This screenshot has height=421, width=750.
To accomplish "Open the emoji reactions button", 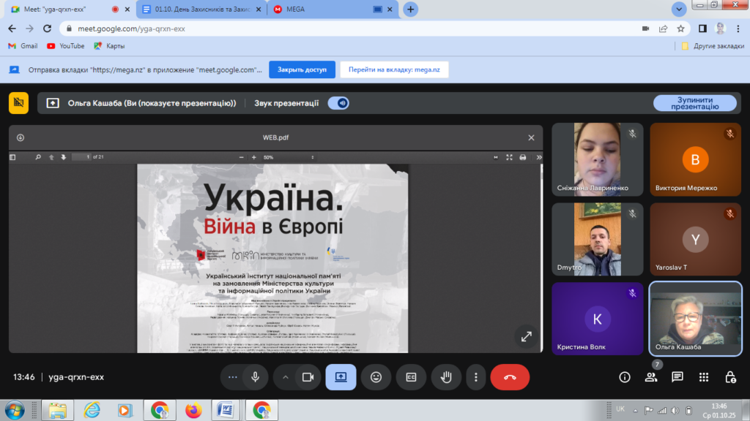I will [376, 377].
